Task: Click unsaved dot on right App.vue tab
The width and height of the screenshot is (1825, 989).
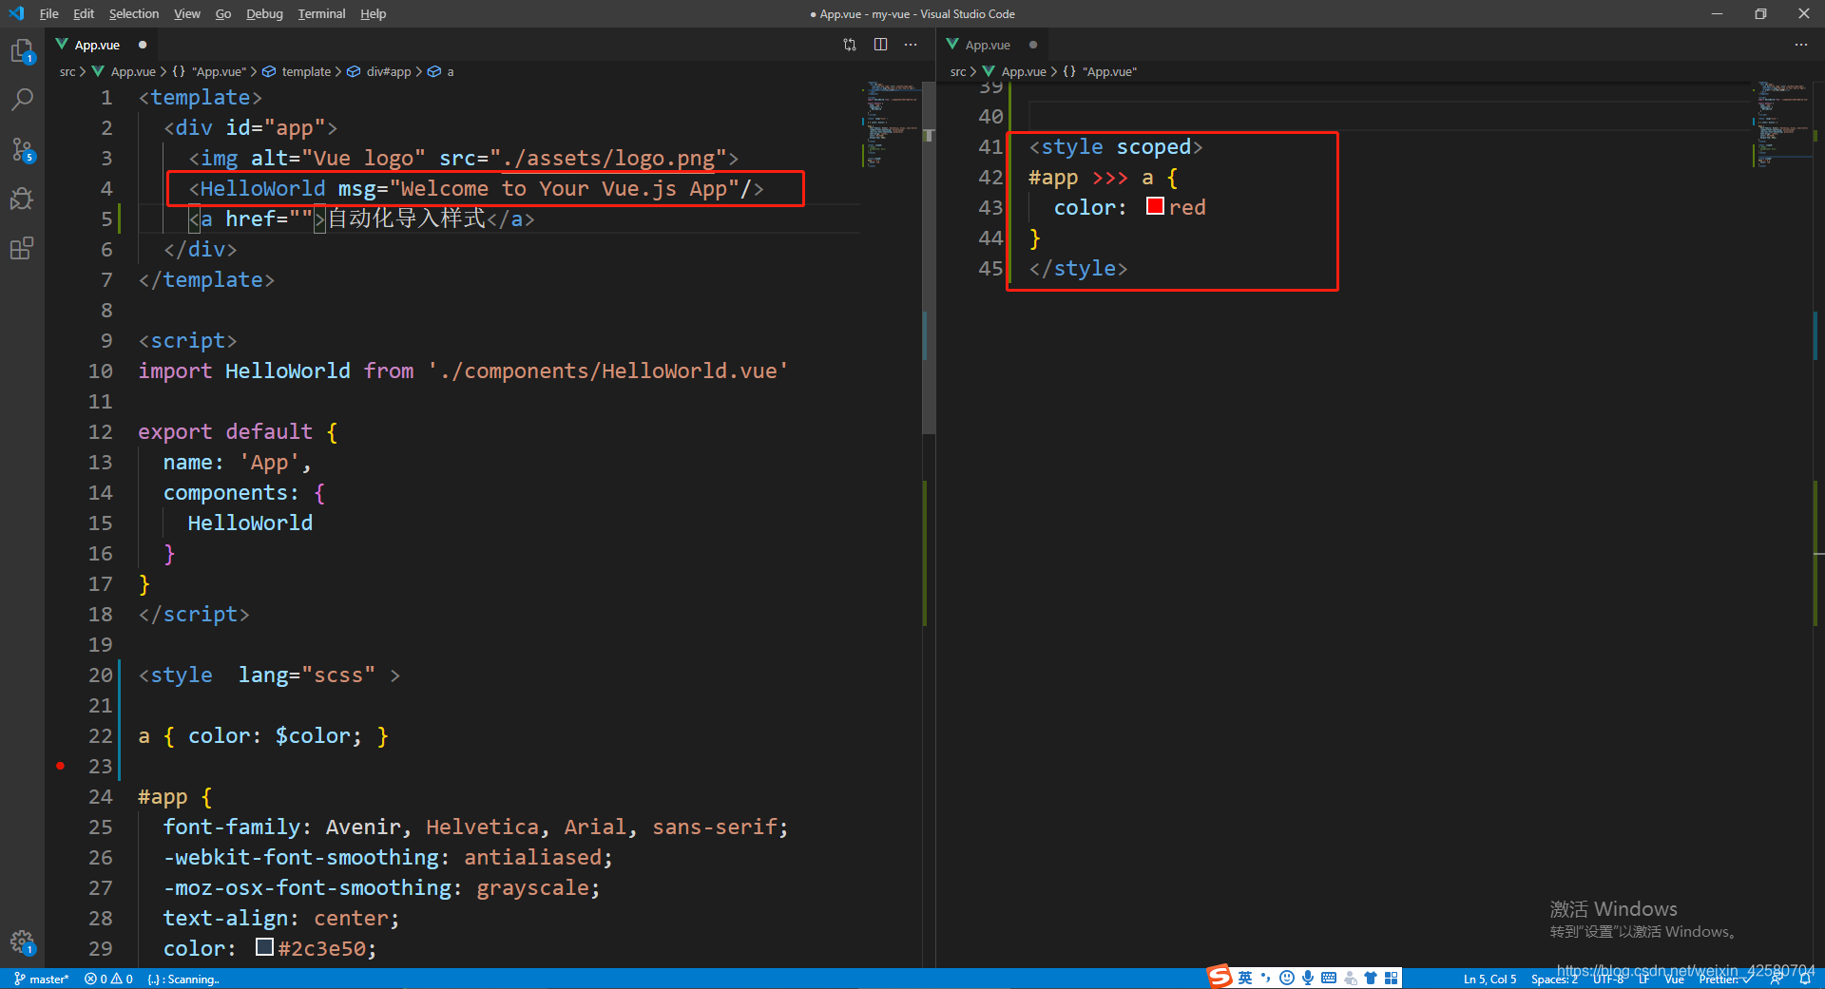Action: (x=1033, y=45)
